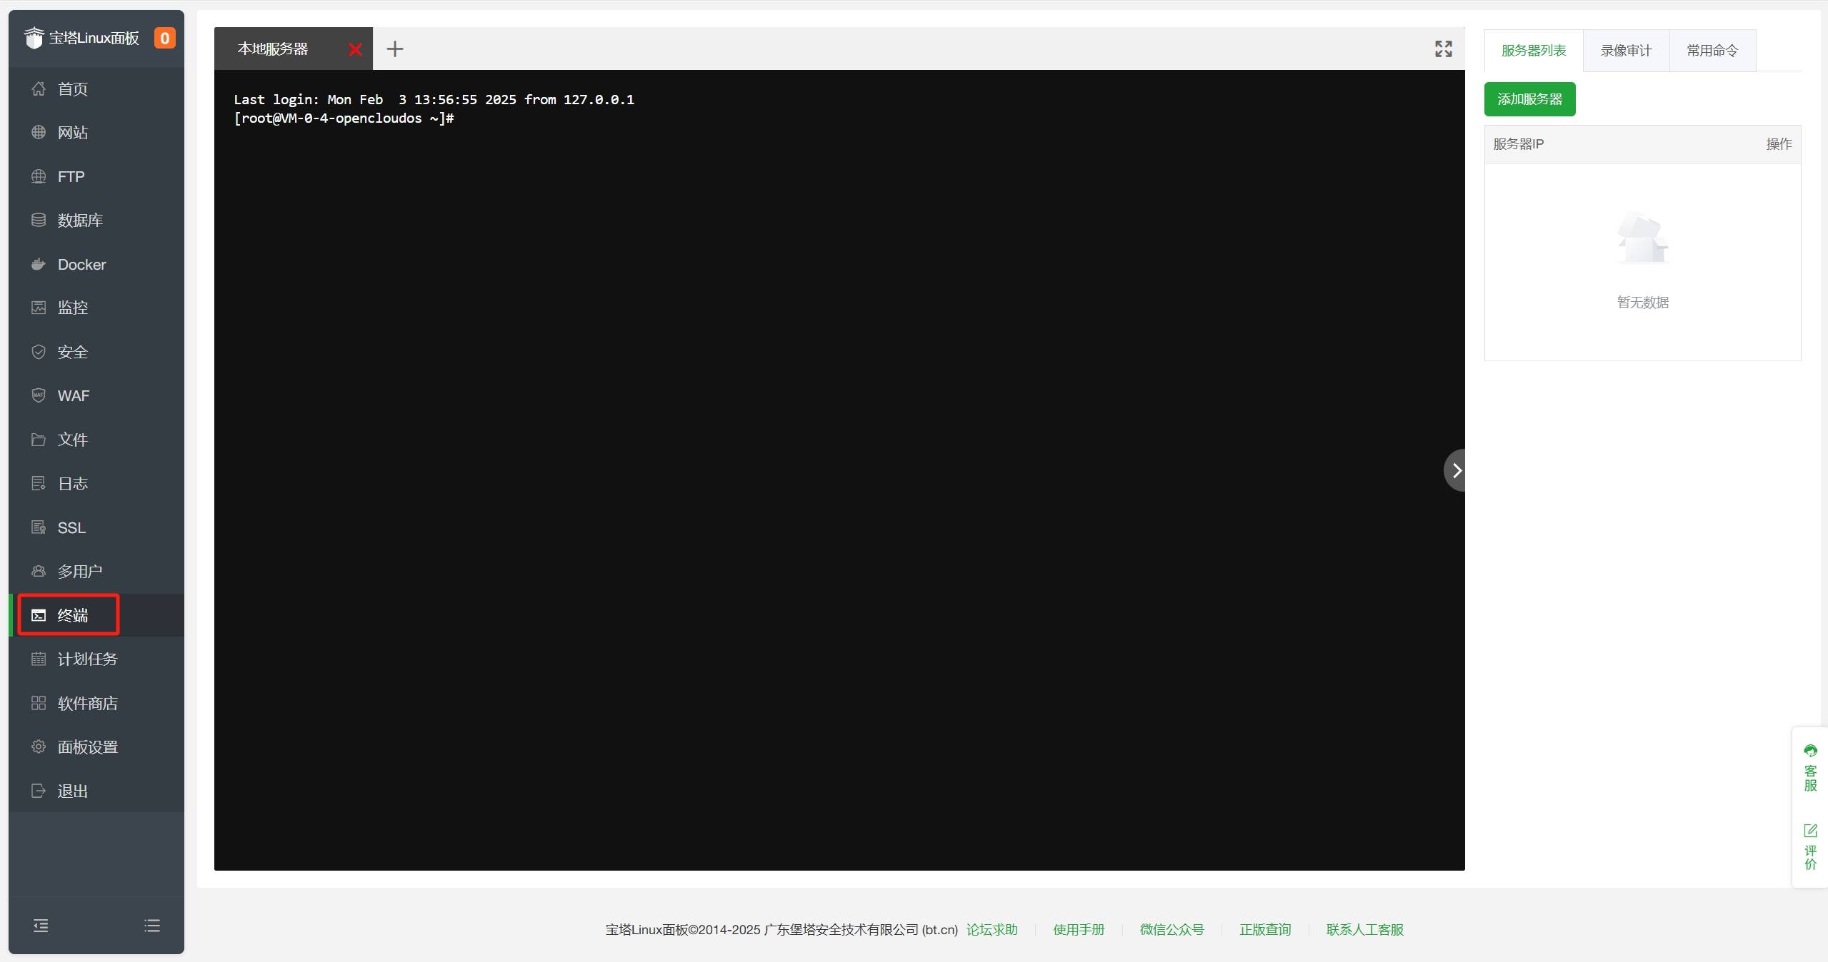Collapse the sidebar menu with bottom-left icon
Viewport: 1828px width, 962px height.
tap(41, 926)
